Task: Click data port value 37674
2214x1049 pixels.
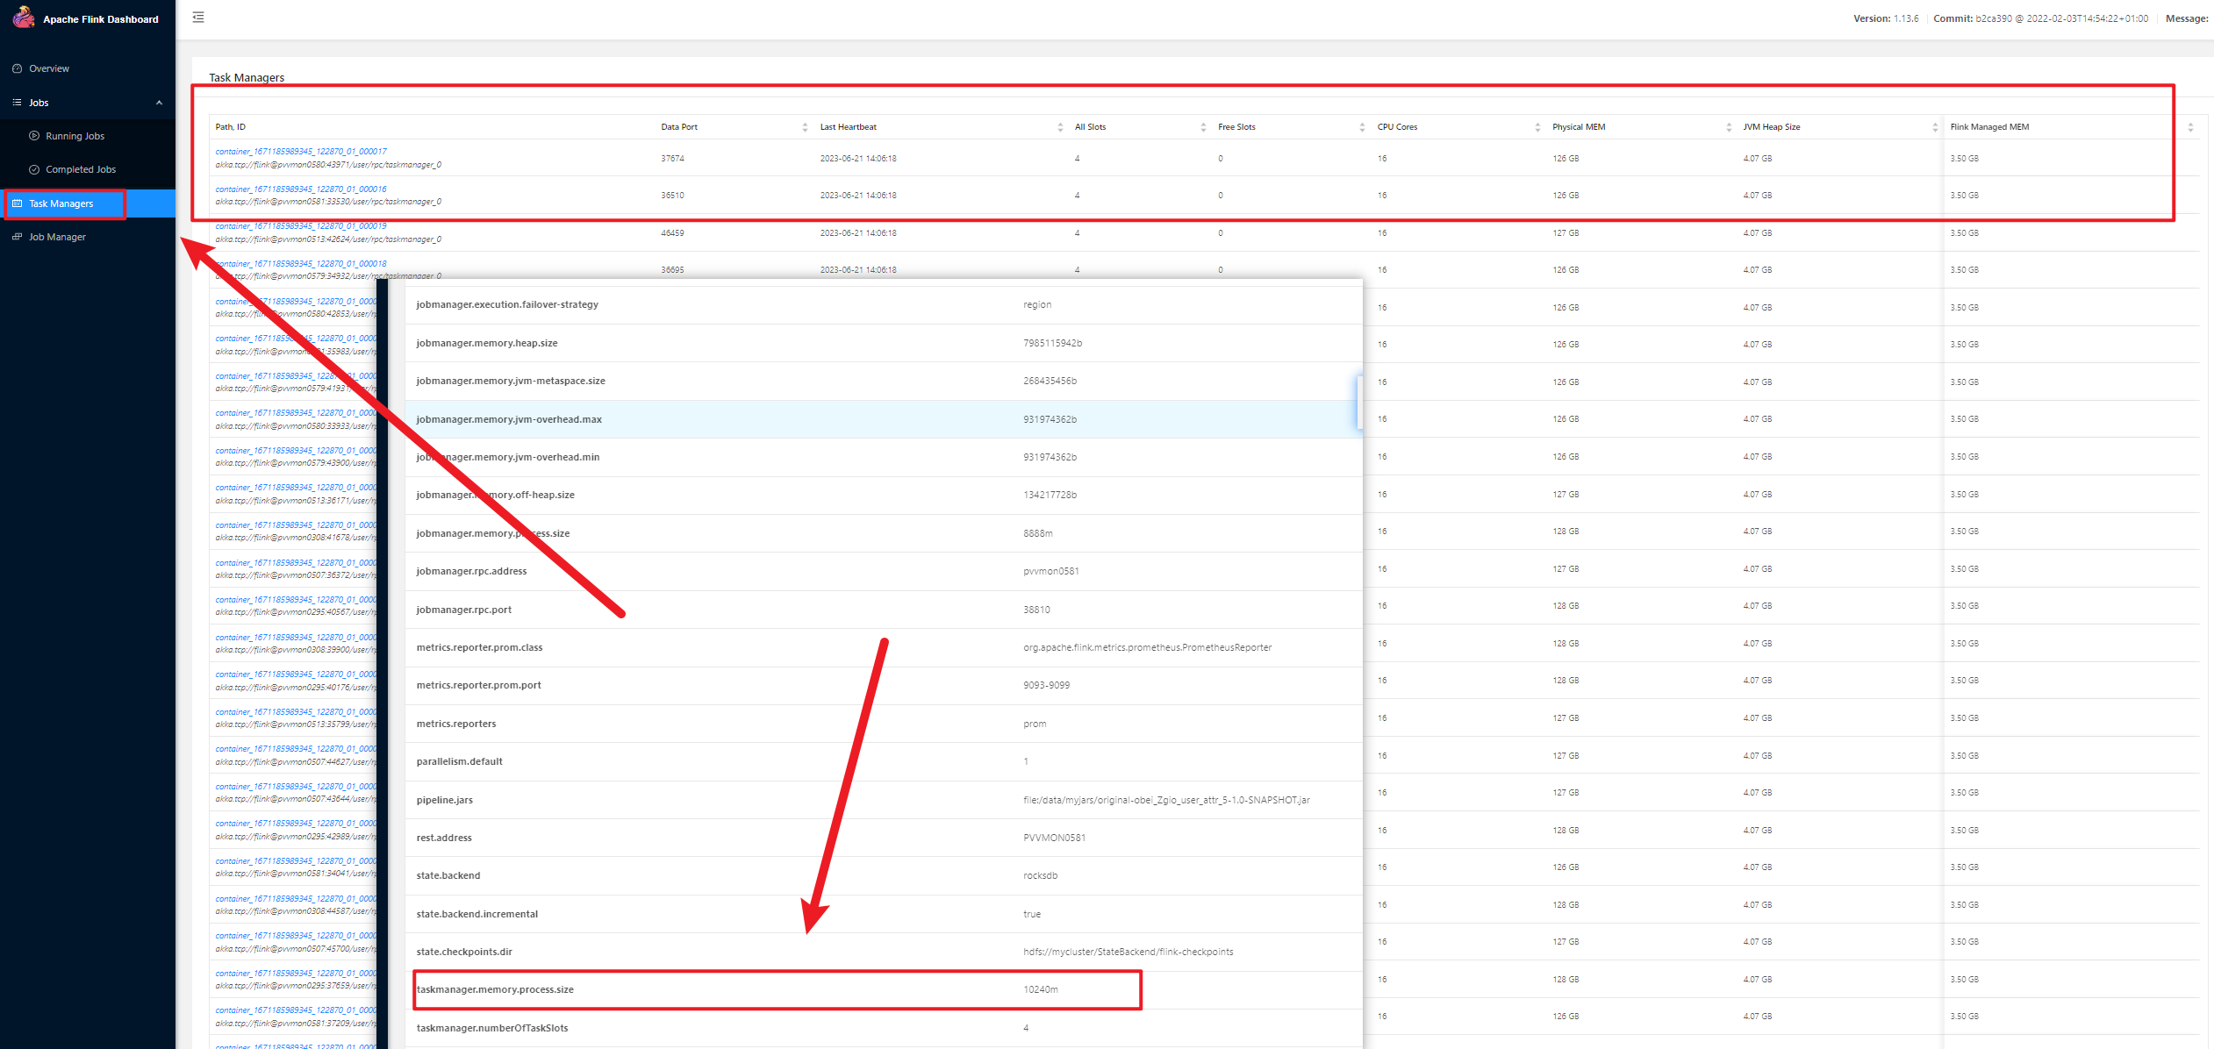Action: 672,159
